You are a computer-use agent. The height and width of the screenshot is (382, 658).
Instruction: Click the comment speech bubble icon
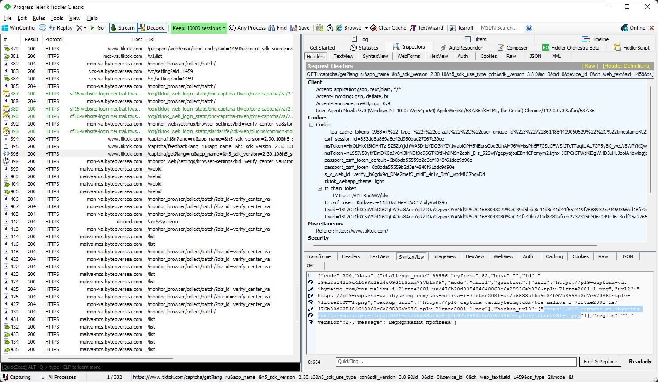point(42,28)
